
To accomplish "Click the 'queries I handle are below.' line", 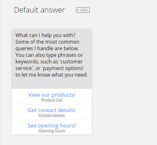I will point(47,48).
